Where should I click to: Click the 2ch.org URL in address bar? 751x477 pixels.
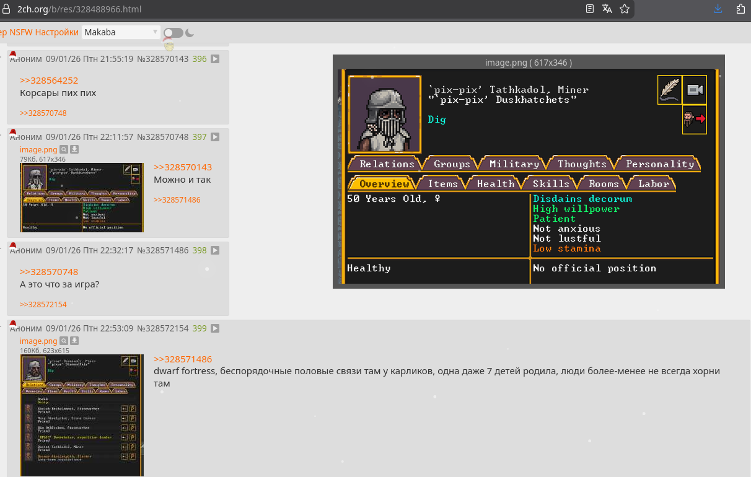79,9
